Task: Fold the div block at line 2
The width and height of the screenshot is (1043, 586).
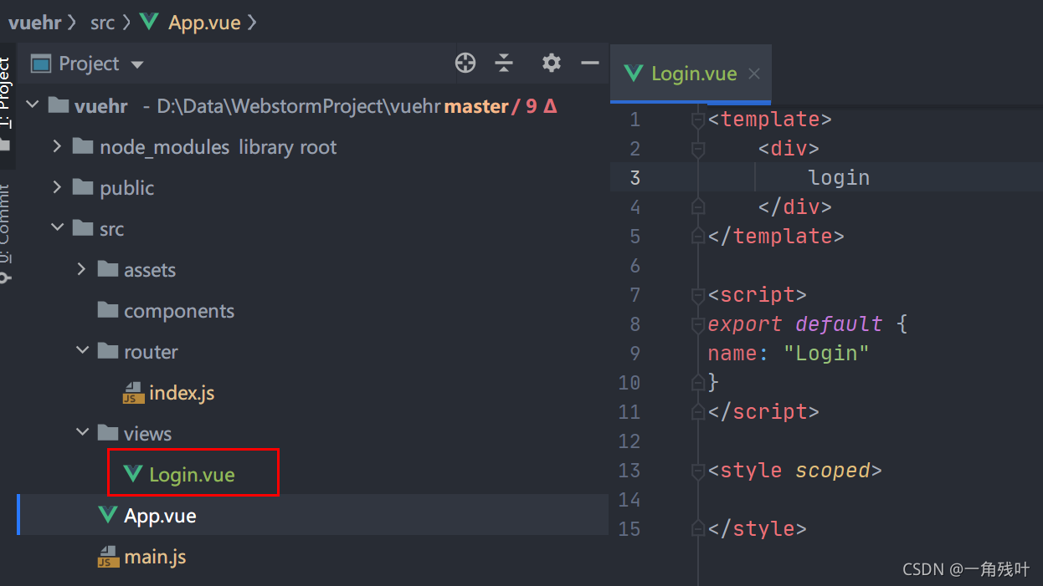Action: point(698,149)
